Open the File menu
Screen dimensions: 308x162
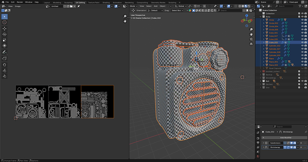pyautogui.click(x=7, y=2)
